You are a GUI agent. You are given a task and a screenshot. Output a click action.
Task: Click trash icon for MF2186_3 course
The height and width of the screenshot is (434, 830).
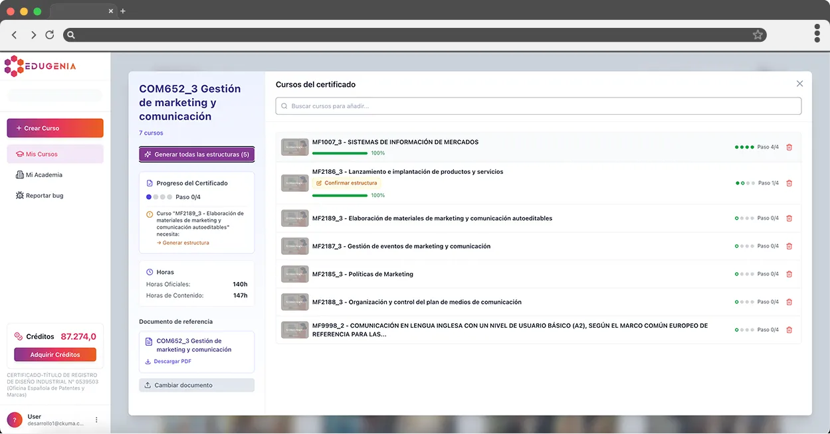pyautogui.click(x=789, y=183)
